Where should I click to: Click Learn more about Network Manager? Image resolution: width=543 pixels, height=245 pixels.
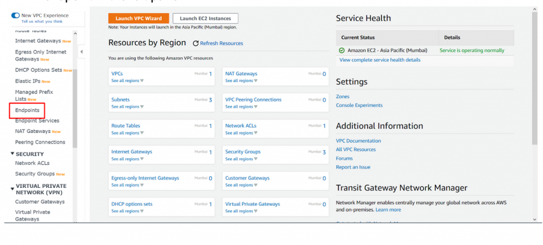[x=388, y=210]
